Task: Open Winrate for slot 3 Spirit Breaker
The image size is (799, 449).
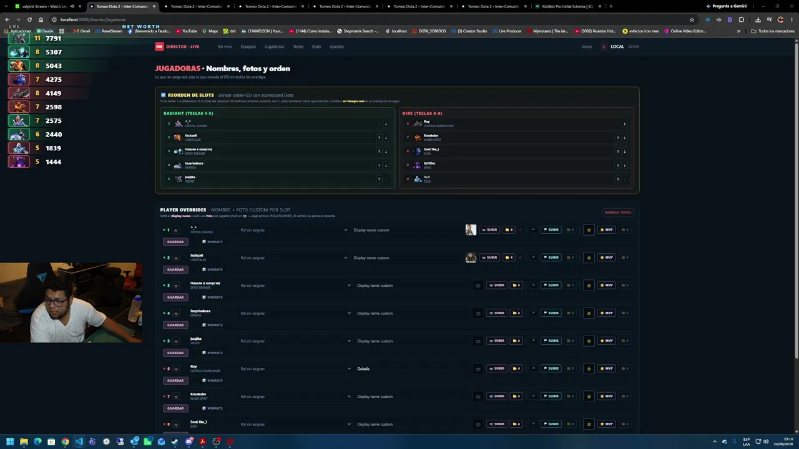Action: (213, 297)
